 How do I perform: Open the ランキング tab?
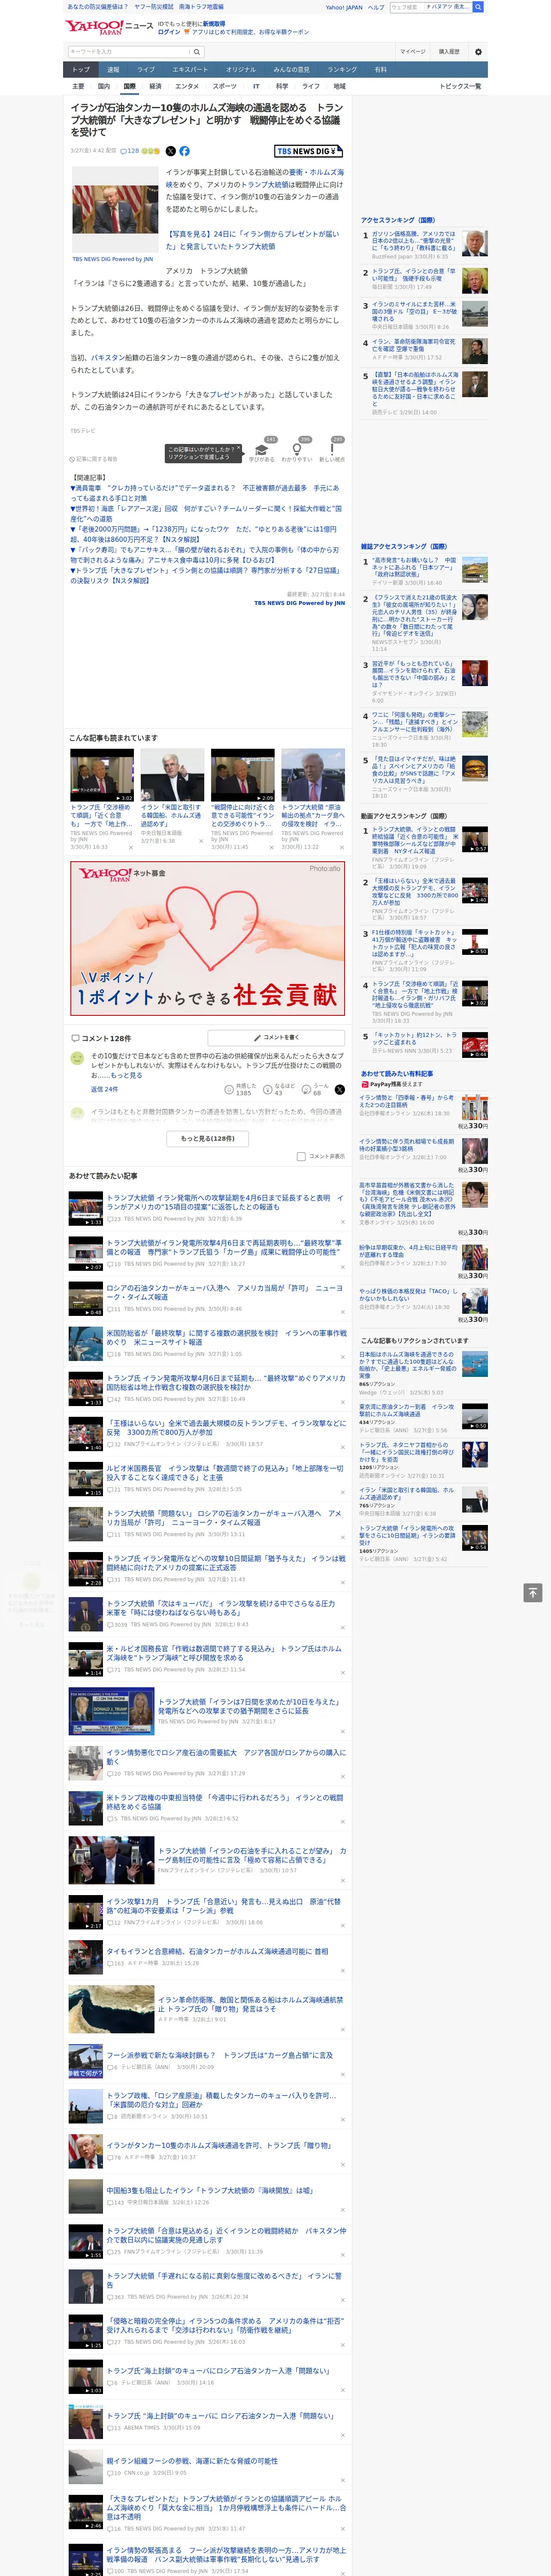coord(342,69)
